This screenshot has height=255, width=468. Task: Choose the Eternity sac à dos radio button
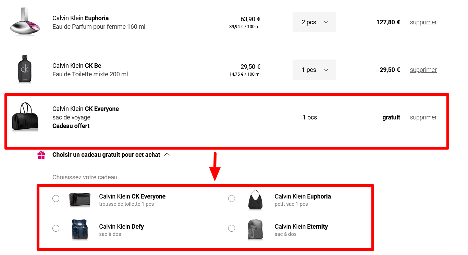coord(232,228)
